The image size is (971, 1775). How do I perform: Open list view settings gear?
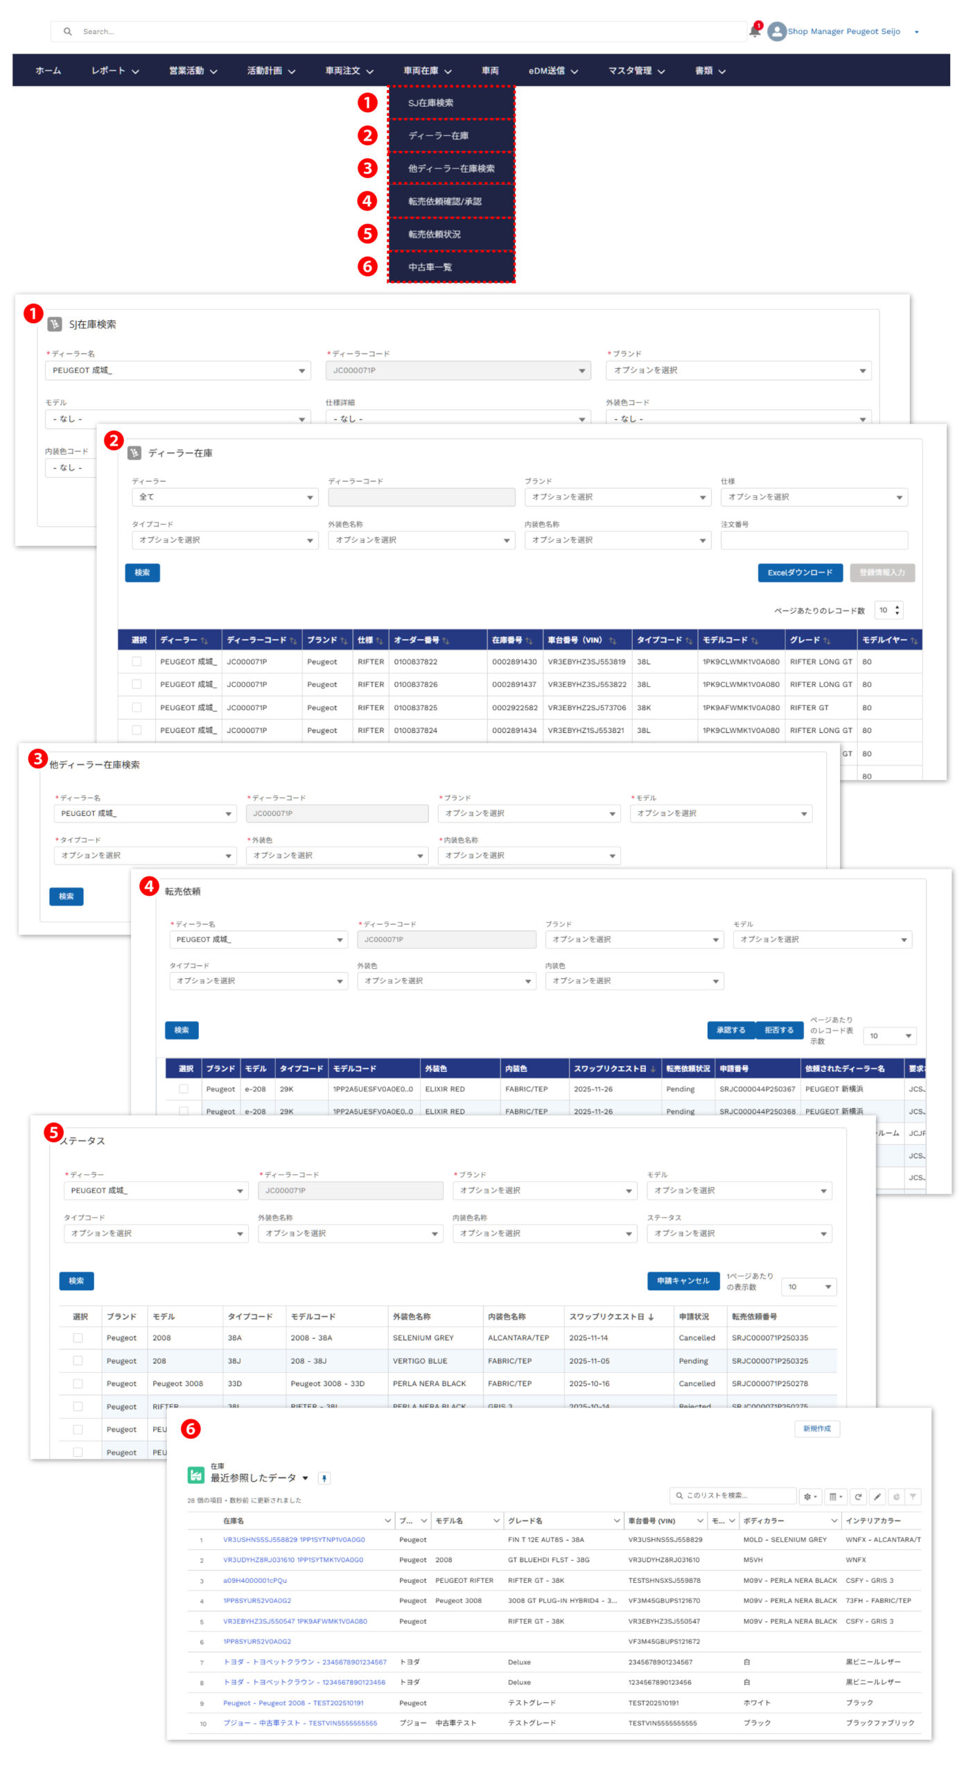(810, 1496)
